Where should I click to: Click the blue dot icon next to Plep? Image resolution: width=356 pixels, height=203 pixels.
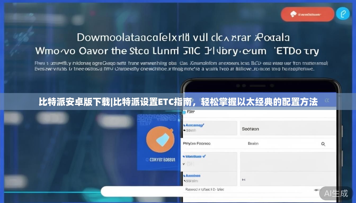point(184,112)
